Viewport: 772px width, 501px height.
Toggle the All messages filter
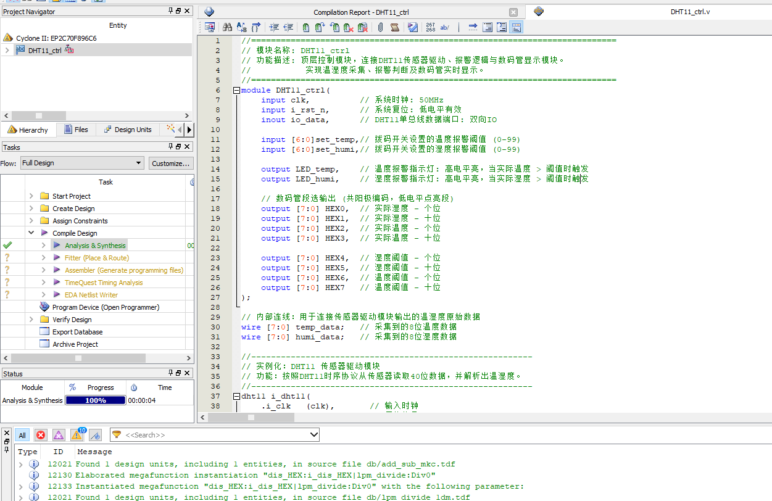coord(22,435)
